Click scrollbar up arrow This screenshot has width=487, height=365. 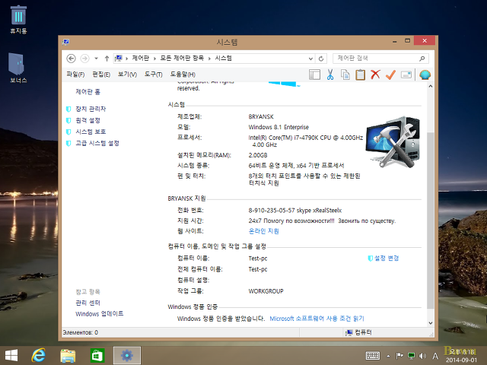(431, 86)
